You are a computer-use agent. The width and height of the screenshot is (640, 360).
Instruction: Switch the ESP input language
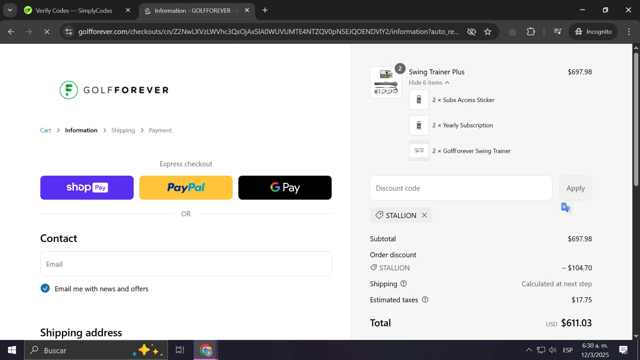[567, 350]
